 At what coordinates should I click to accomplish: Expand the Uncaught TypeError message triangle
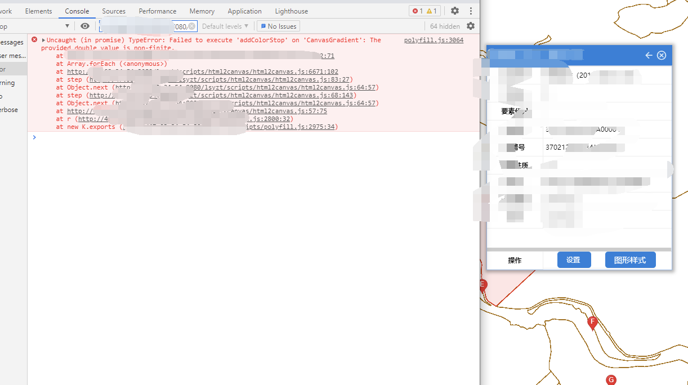(x=44, y=40)
